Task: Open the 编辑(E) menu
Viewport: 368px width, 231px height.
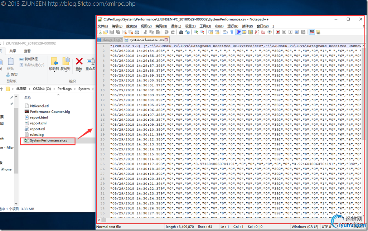Action: tap(117, 26)
